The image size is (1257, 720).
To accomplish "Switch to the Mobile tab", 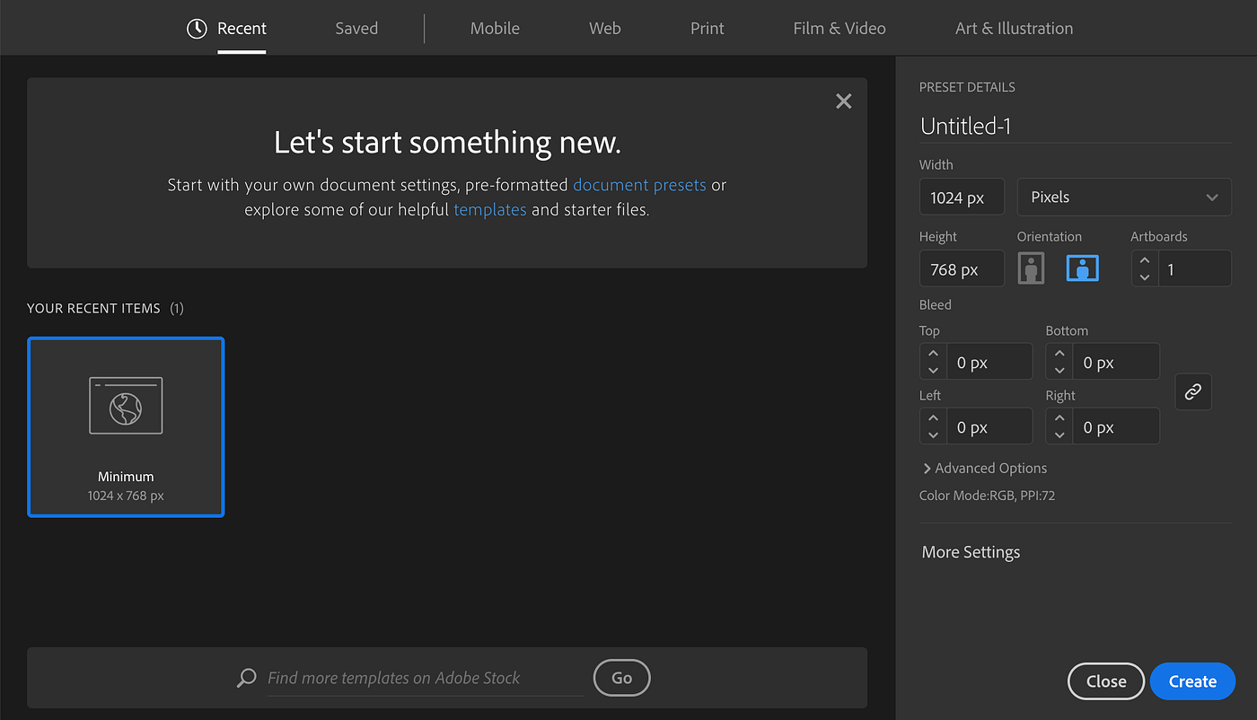I will tap(495, 28).
